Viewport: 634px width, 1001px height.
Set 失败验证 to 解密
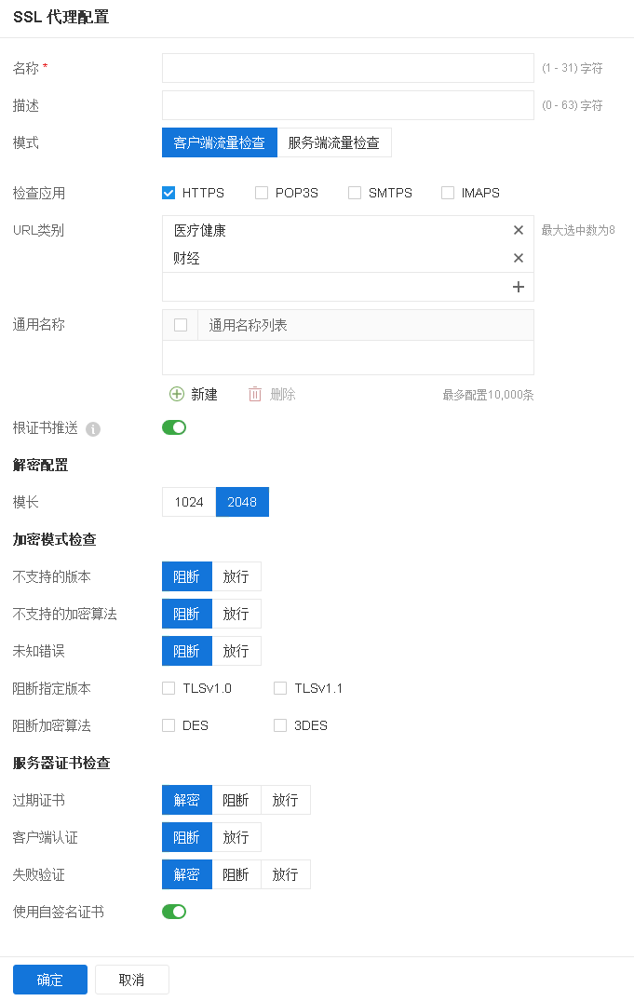click(x=187, y=874)
